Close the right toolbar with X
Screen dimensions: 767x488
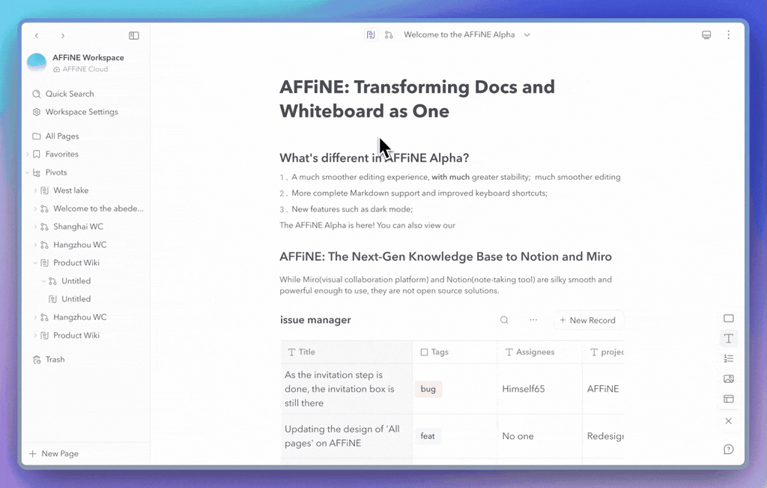[x=728, y=421]
